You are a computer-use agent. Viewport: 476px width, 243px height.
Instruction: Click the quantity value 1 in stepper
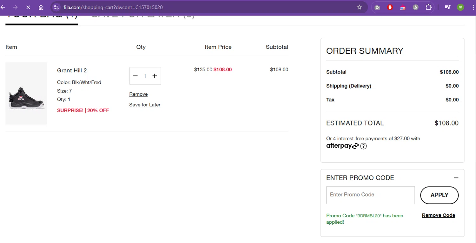[145, 76]
